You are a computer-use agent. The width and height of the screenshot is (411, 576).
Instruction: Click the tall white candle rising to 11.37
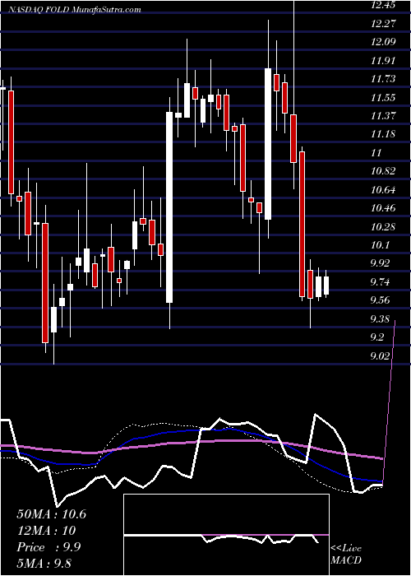169,207
